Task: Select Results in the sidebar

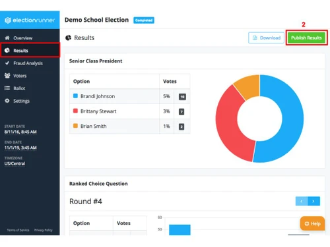Action: point(30,51)
